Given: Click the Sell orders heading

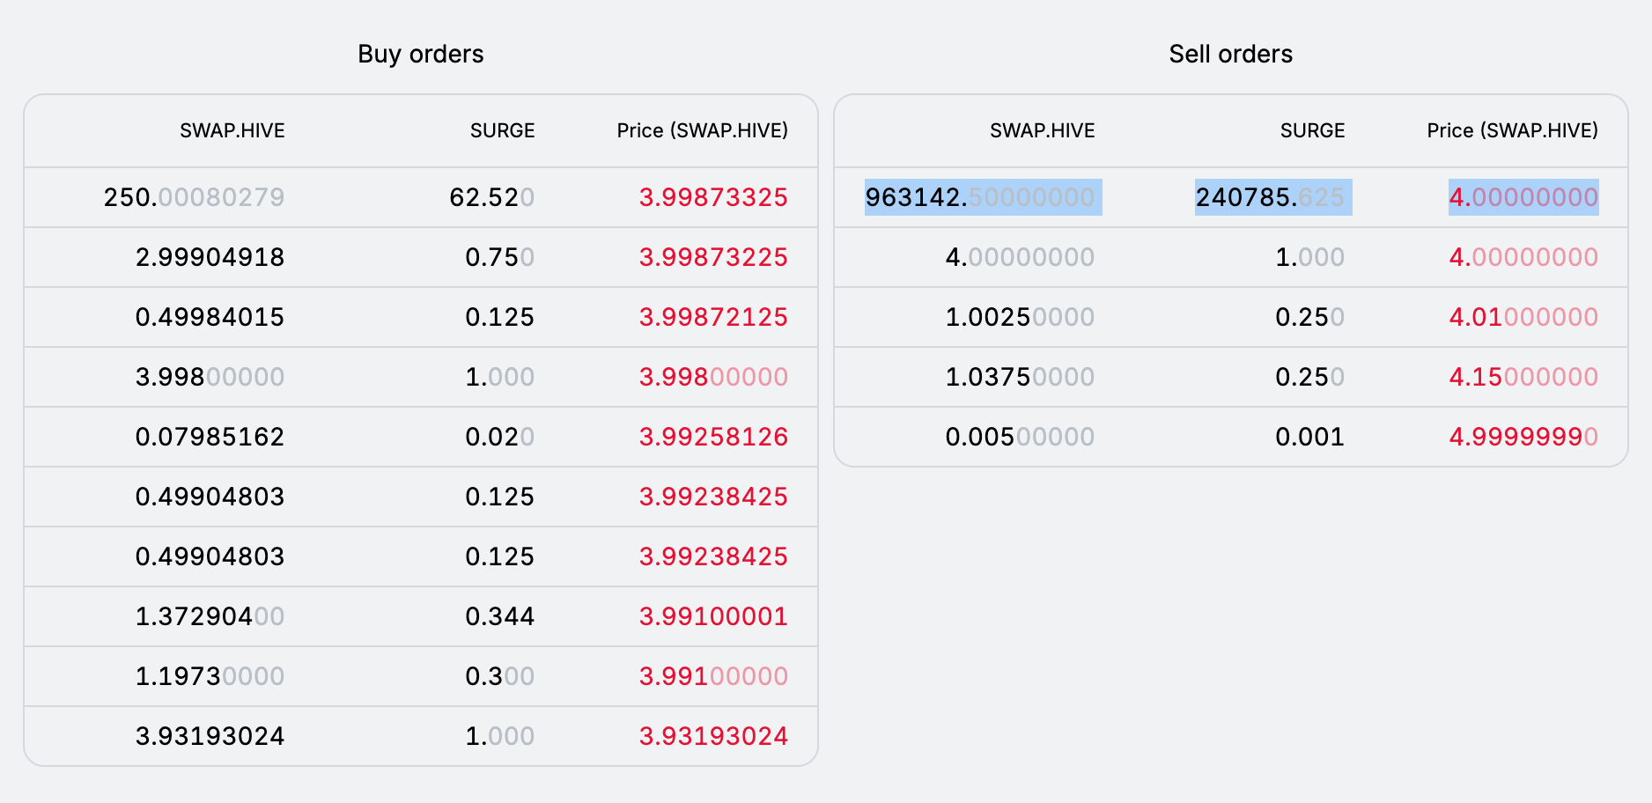Looking at the screenshot, I should (1230, 55).
